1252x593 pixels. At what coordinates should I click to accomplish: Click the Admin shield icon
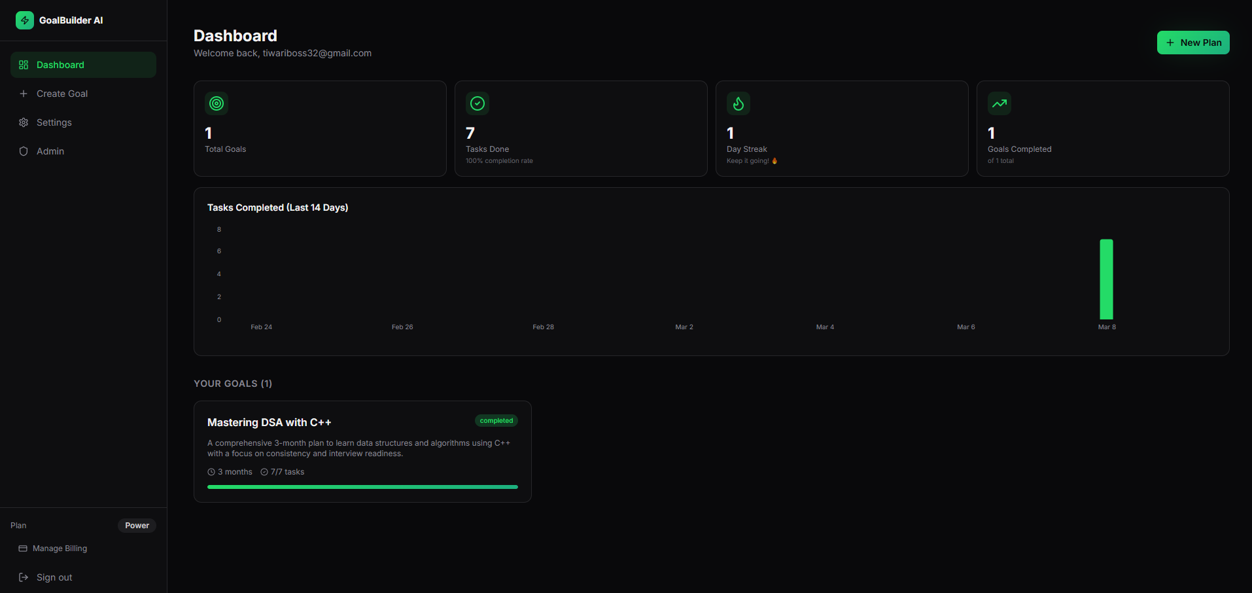pos(24,151)
